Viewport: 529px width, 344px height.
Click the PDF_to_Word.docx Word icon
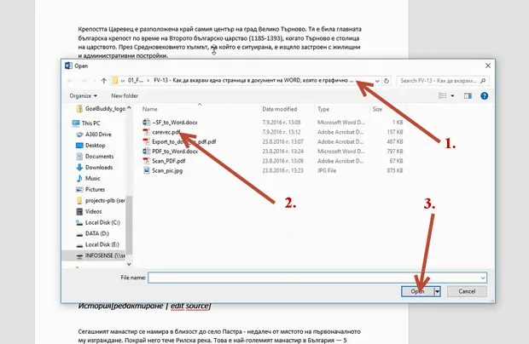[146, 151]
